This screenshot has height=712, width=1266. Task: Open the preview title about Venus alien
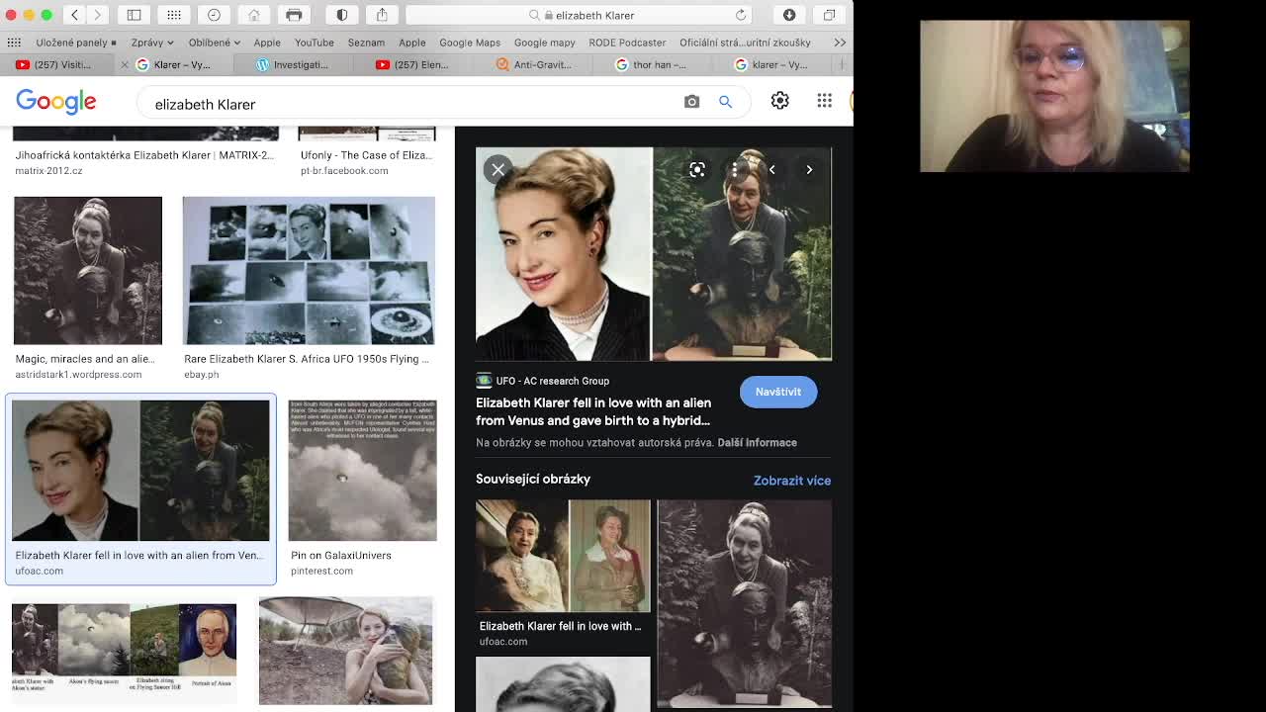593,411
